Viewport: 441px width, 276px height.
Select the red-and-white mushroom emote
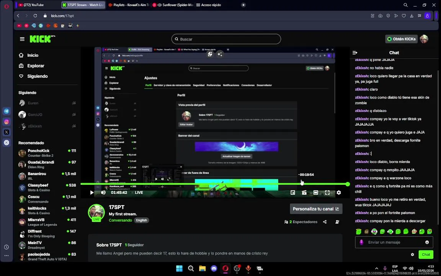(x=414, y=232)
